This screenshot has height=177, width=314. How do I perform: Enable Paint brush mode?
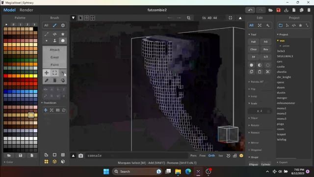pos(54,65)
